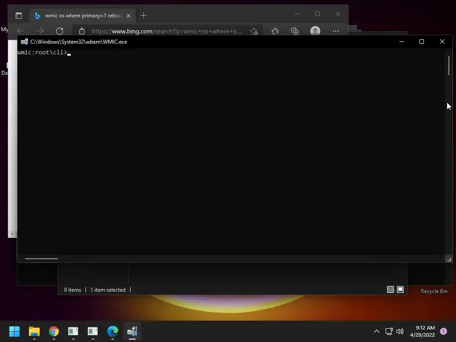Open the clock showing 9:12 AM

(x=422, y=331)
